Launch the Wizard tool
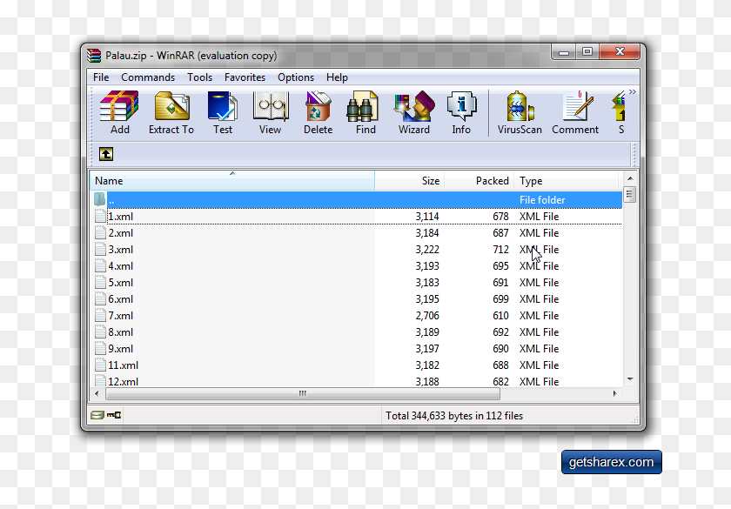The image size is (731, 509). tap(414, 113)
